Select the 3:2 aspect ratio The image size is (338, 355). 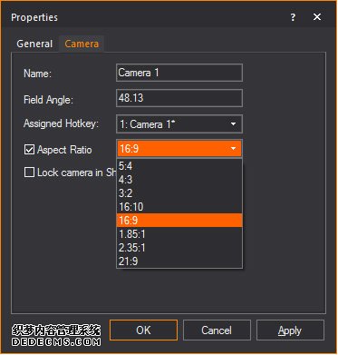[179, 193]
